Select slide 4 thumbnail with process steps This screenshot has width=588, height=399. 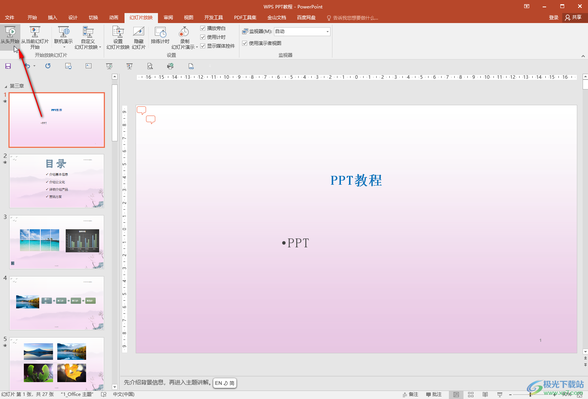click(57, 303)
